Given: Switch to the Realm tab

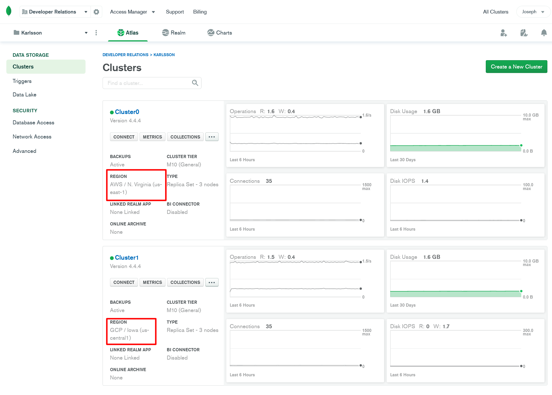Looking at the screenshot, I should (174, 33).
